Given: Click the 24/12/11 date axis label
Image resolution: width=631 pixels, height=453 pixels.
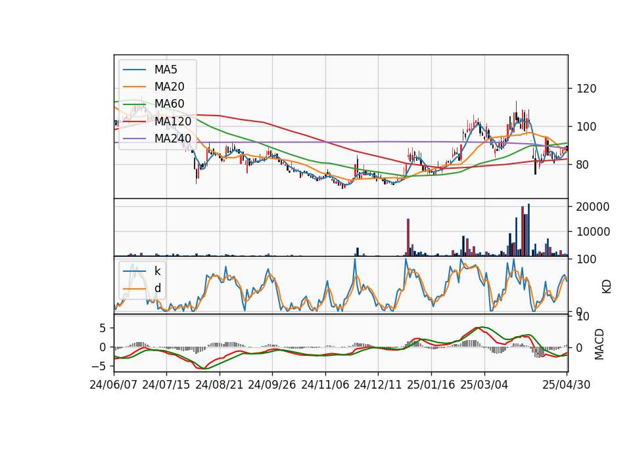Looking at the screenshot, I should point(378,385).
